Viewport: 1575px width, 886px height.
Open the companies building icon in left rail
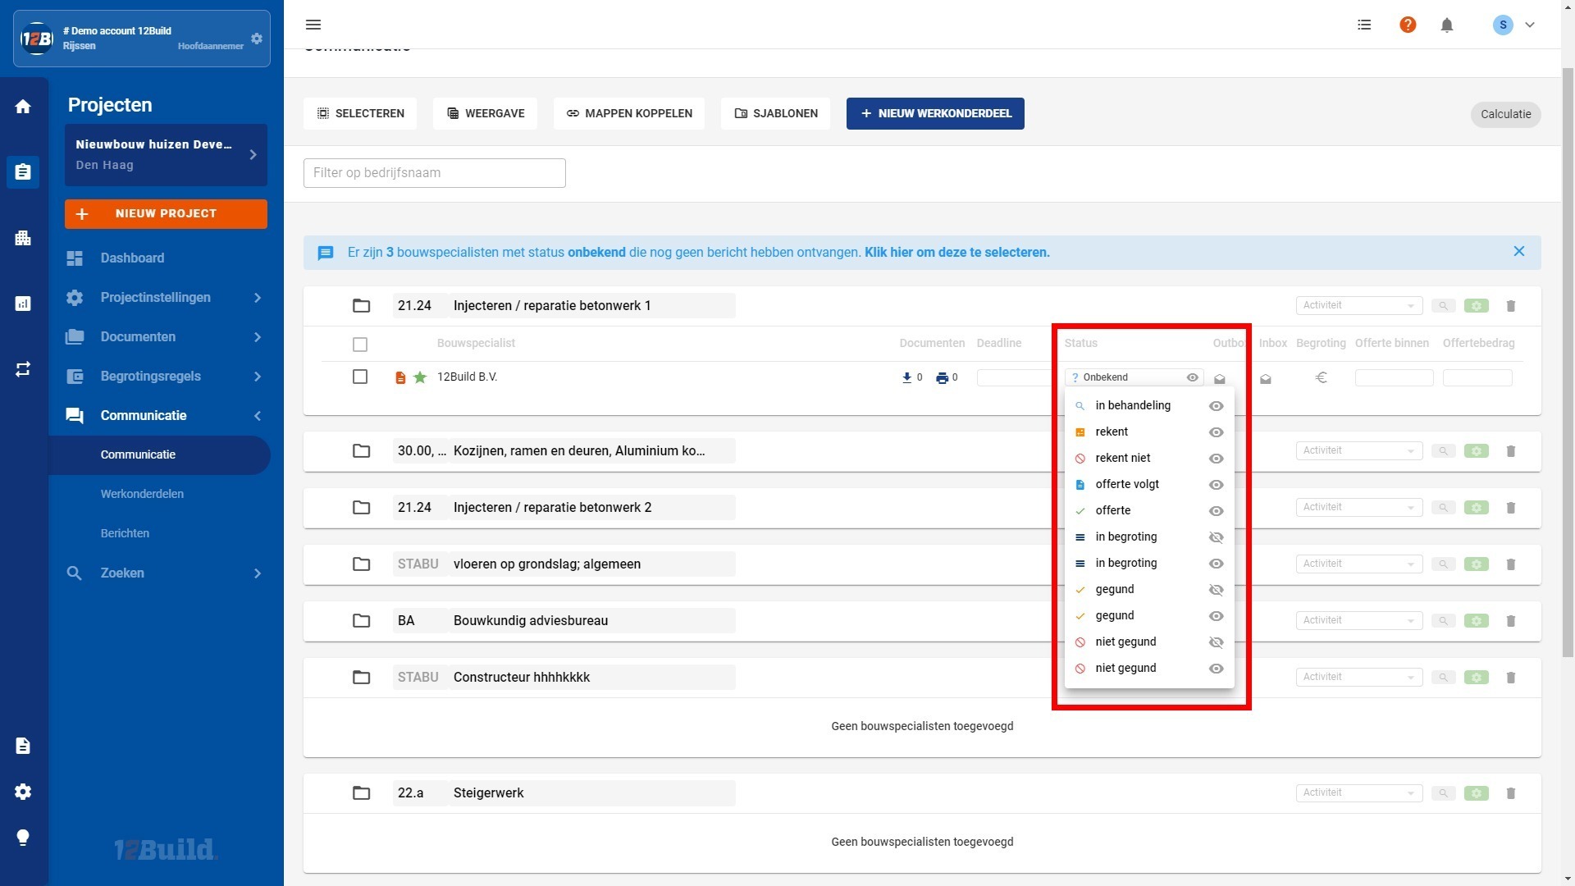(23, 238)
